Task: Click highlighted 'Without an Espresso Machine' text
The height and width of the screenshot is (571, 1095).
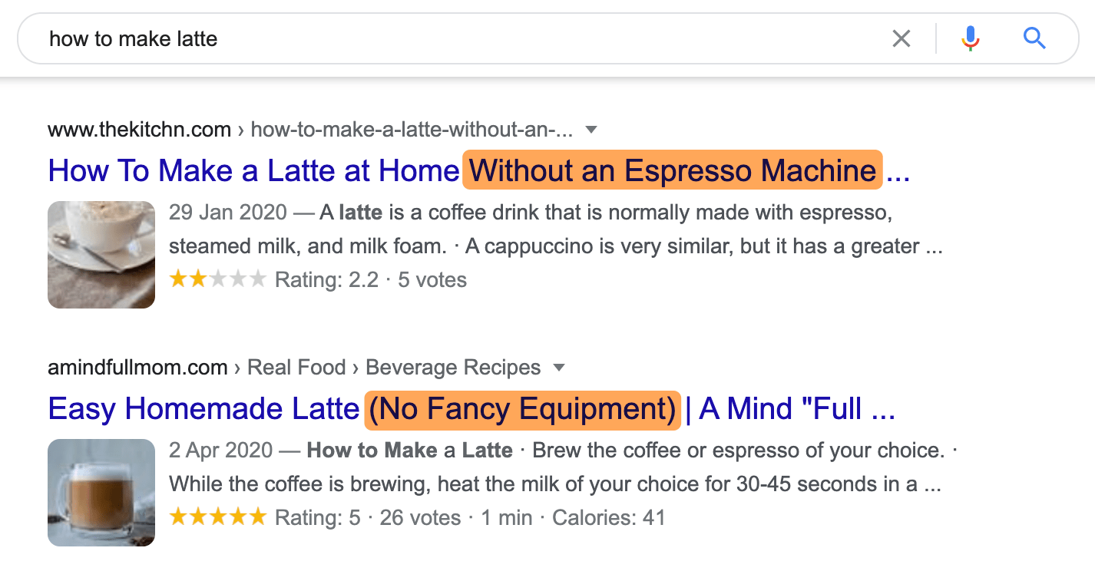Action: pos(673,170)
